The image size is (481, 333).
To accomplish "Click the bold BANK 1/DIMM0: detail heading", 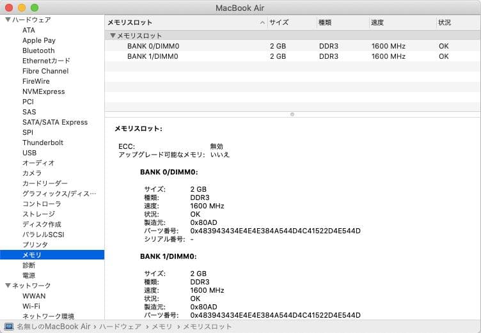I will (168, 256).
